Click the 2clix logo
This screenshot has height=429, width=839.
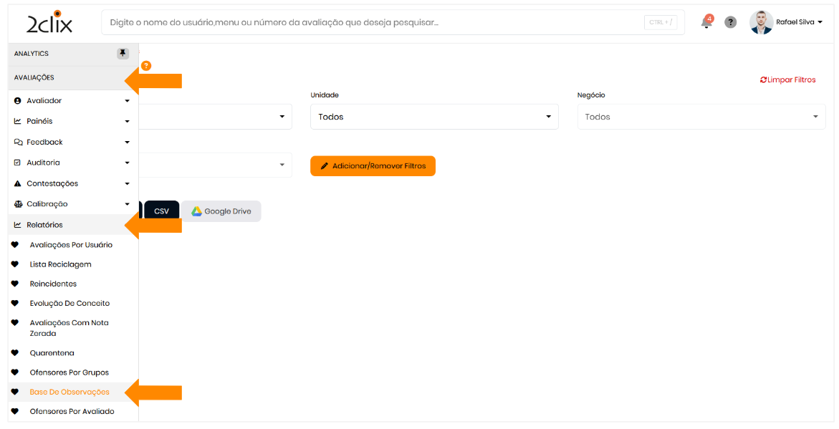pos(49,23)
